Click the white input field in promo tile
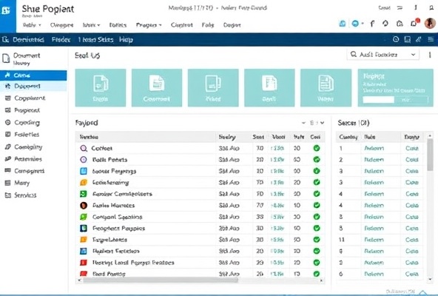This screenshot has width=438, height=296. pyautogui.click(x=379, y=100)
